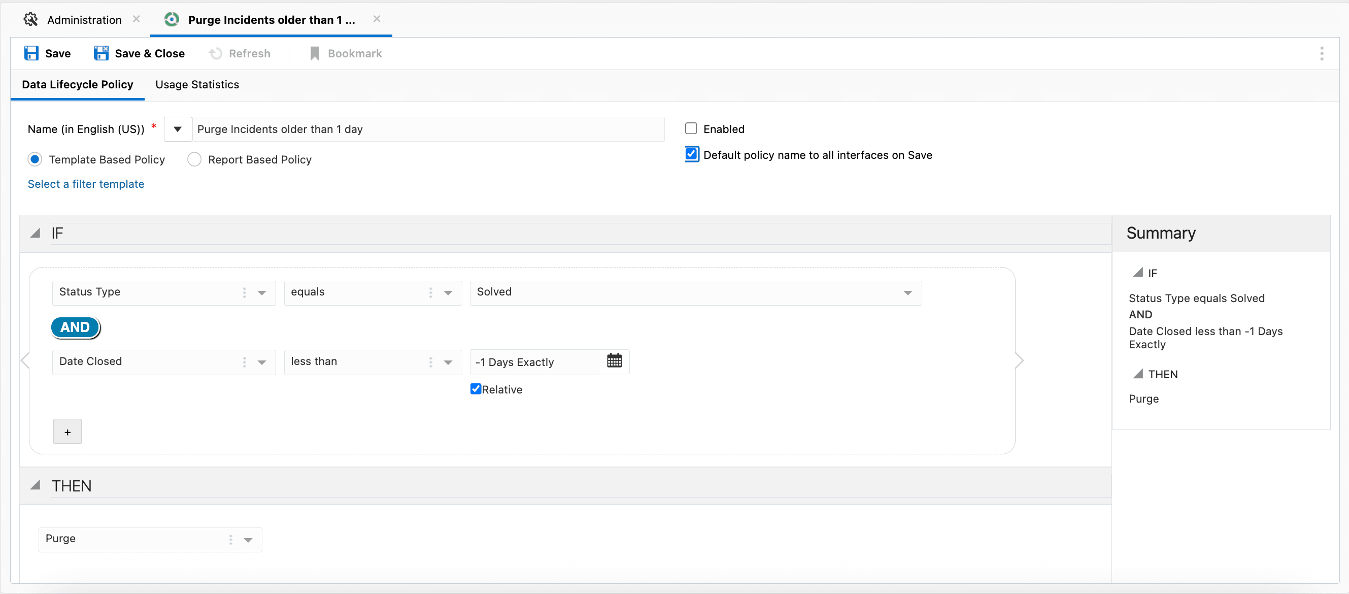This screenshot has width=1349, height=594.
Task: Click the Save & Close icon
Action: [100, 53]
